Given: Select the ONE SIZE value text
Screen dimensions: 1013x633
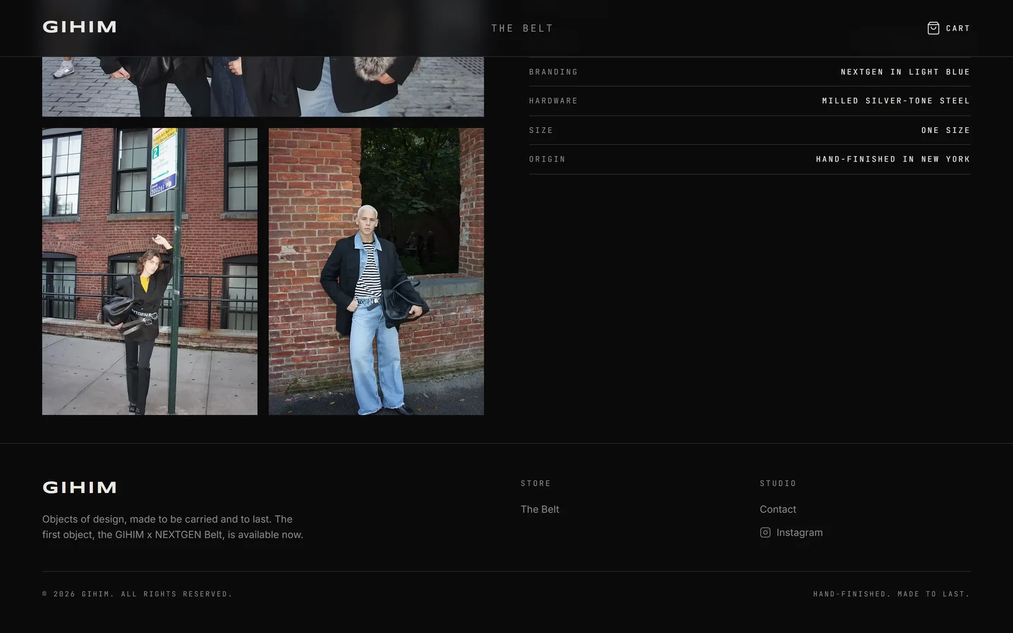Looking at the screenshot, I should point(946,130).
